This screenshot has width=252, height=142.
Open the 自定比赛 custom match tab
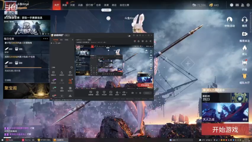click(x=124, y=5)
